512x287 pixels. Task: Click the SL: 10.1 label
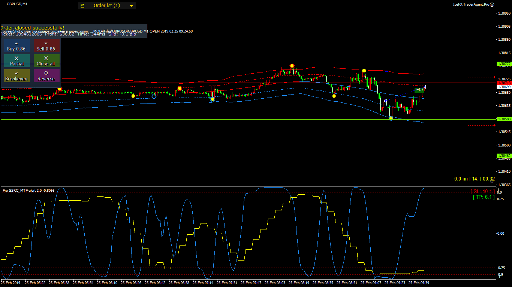482,192
